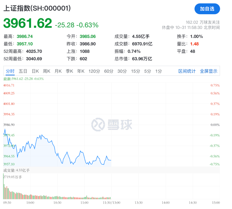The image size is (232, 209).
Task: Open 区间统计 range statistics
Action: click(x=187, y=71)
